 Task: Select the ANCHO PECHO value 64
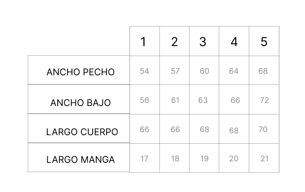(x=234, y=71)
